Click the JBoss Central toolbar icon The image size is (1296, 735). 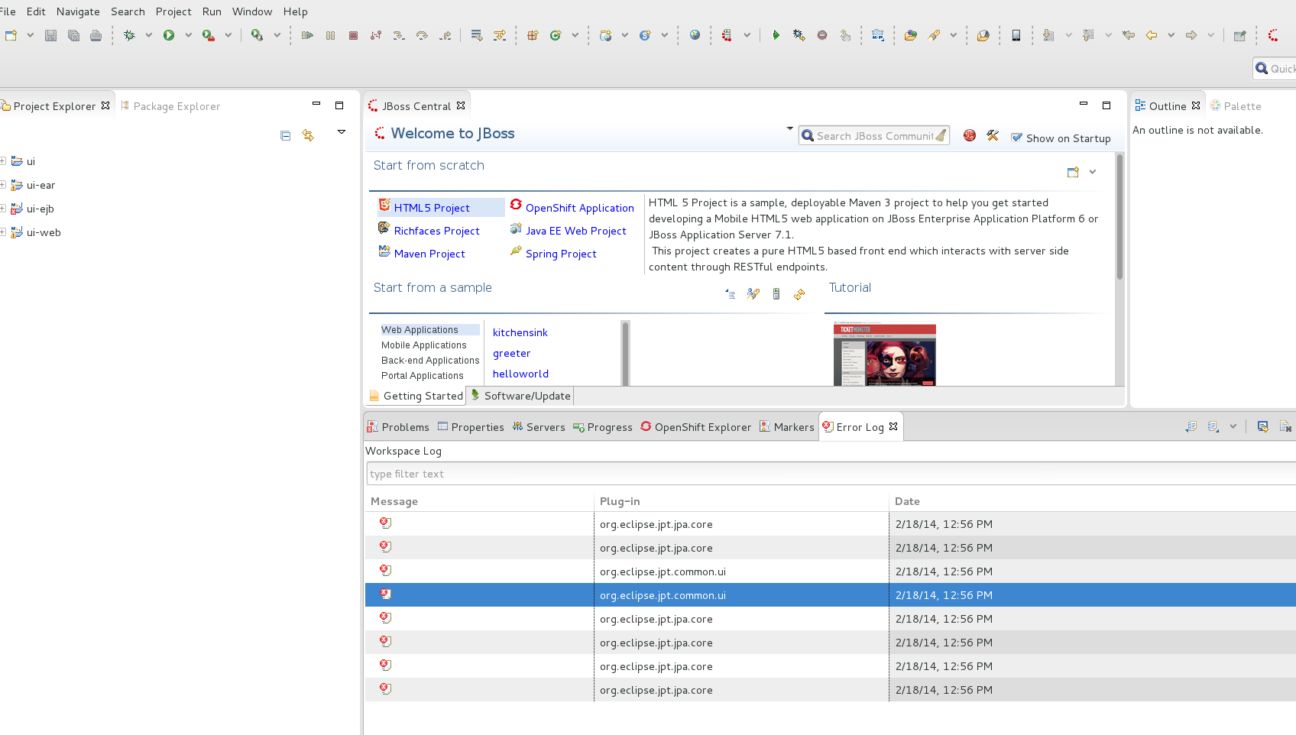(1273, 35)
